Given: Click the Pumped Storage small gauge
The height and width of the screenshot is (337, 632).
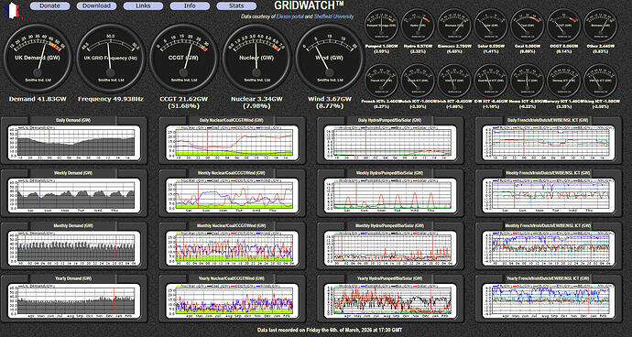Looking at the screenshot, I should click(x=381, y=25).
